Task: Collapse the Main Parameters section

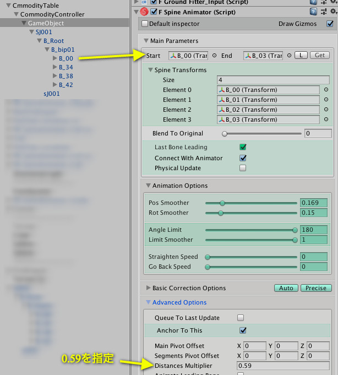Action: (146, 41)
